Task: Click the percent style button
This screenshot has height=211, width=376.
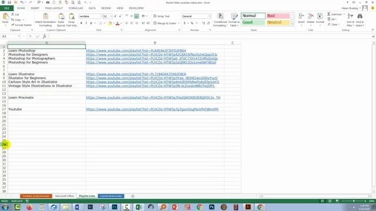Action: 192,23
